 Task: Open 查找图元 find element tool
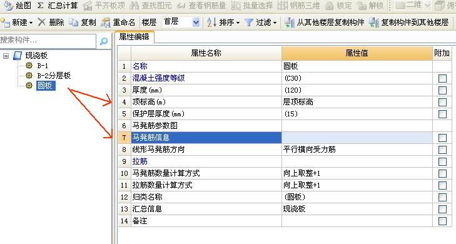150,5
